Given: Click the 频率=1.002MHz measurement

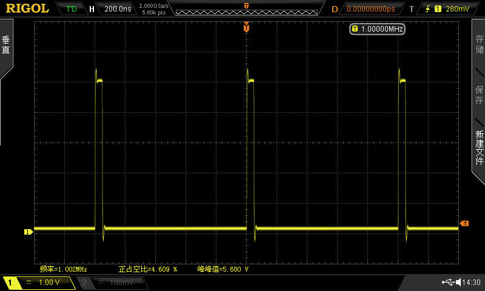Looking at the screenshot, I should click(64, 269).
